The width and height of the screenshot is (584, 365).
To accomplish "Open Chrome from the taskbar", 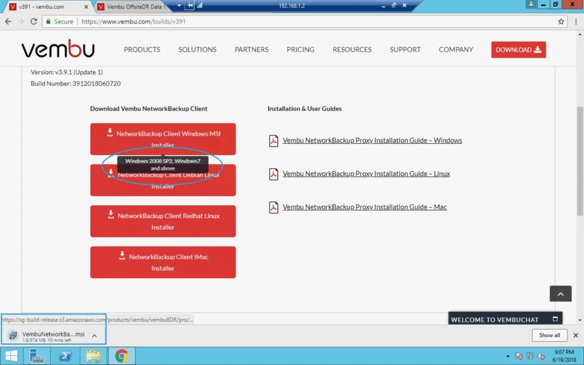I will pyautogui.click(x=121, y=356).
